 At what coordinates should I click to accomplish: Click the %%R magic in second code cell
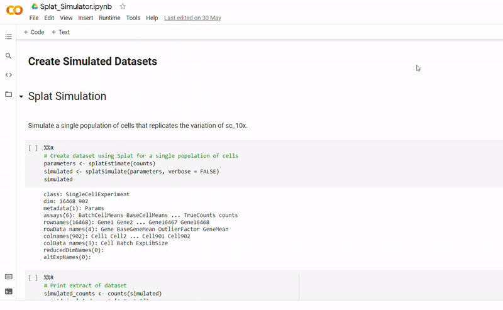click(x=49, y=277)
